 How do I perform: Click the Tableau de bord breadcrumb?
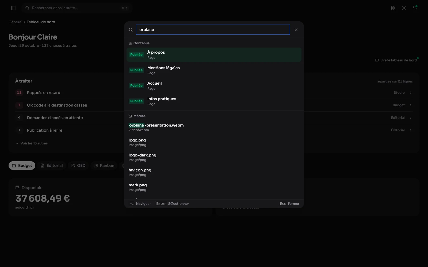(41, 22)
